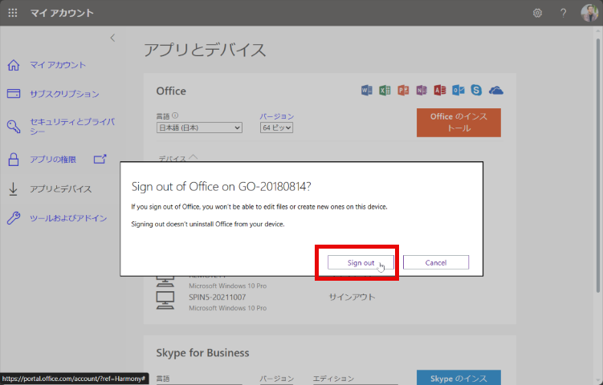
Task: Click the key icon for security
Action: pos(14,126)
